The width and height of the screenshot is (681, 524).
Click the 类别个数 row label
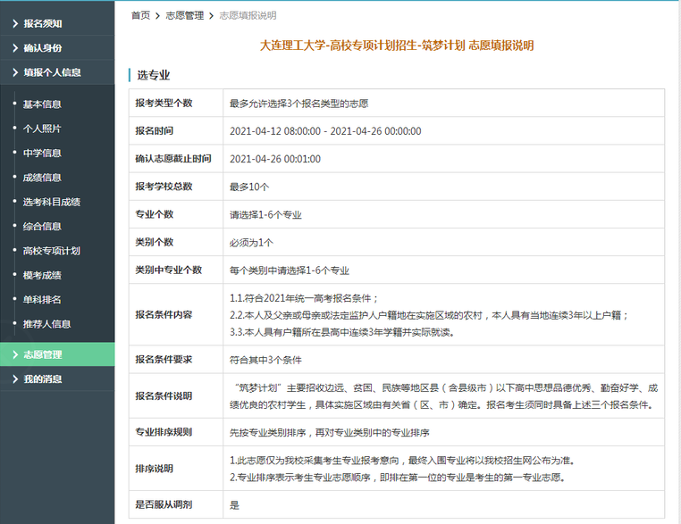[x=155, y=242]
